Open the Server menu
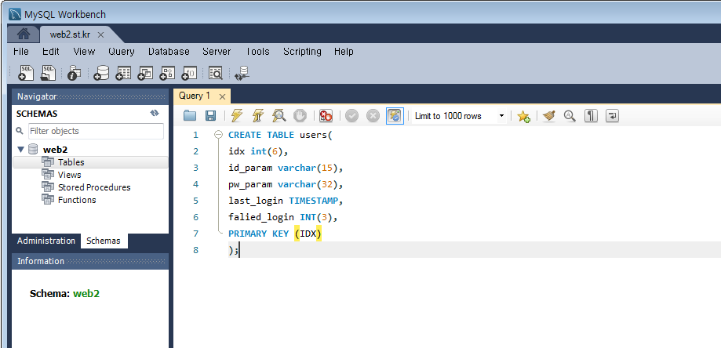The height and width of the screenshot is (348, 721). pos(217,52)
